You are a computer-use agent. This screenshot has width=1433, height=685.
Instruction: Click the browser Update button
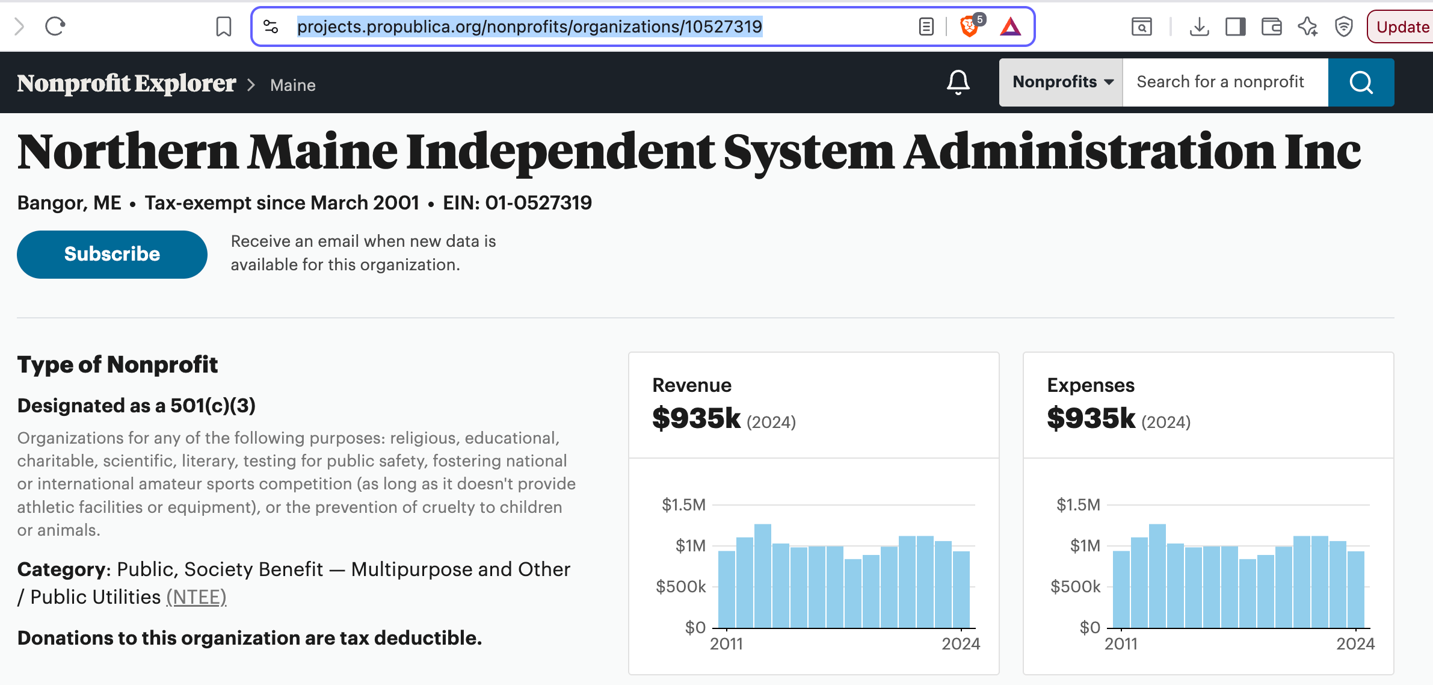(1402, 26)
